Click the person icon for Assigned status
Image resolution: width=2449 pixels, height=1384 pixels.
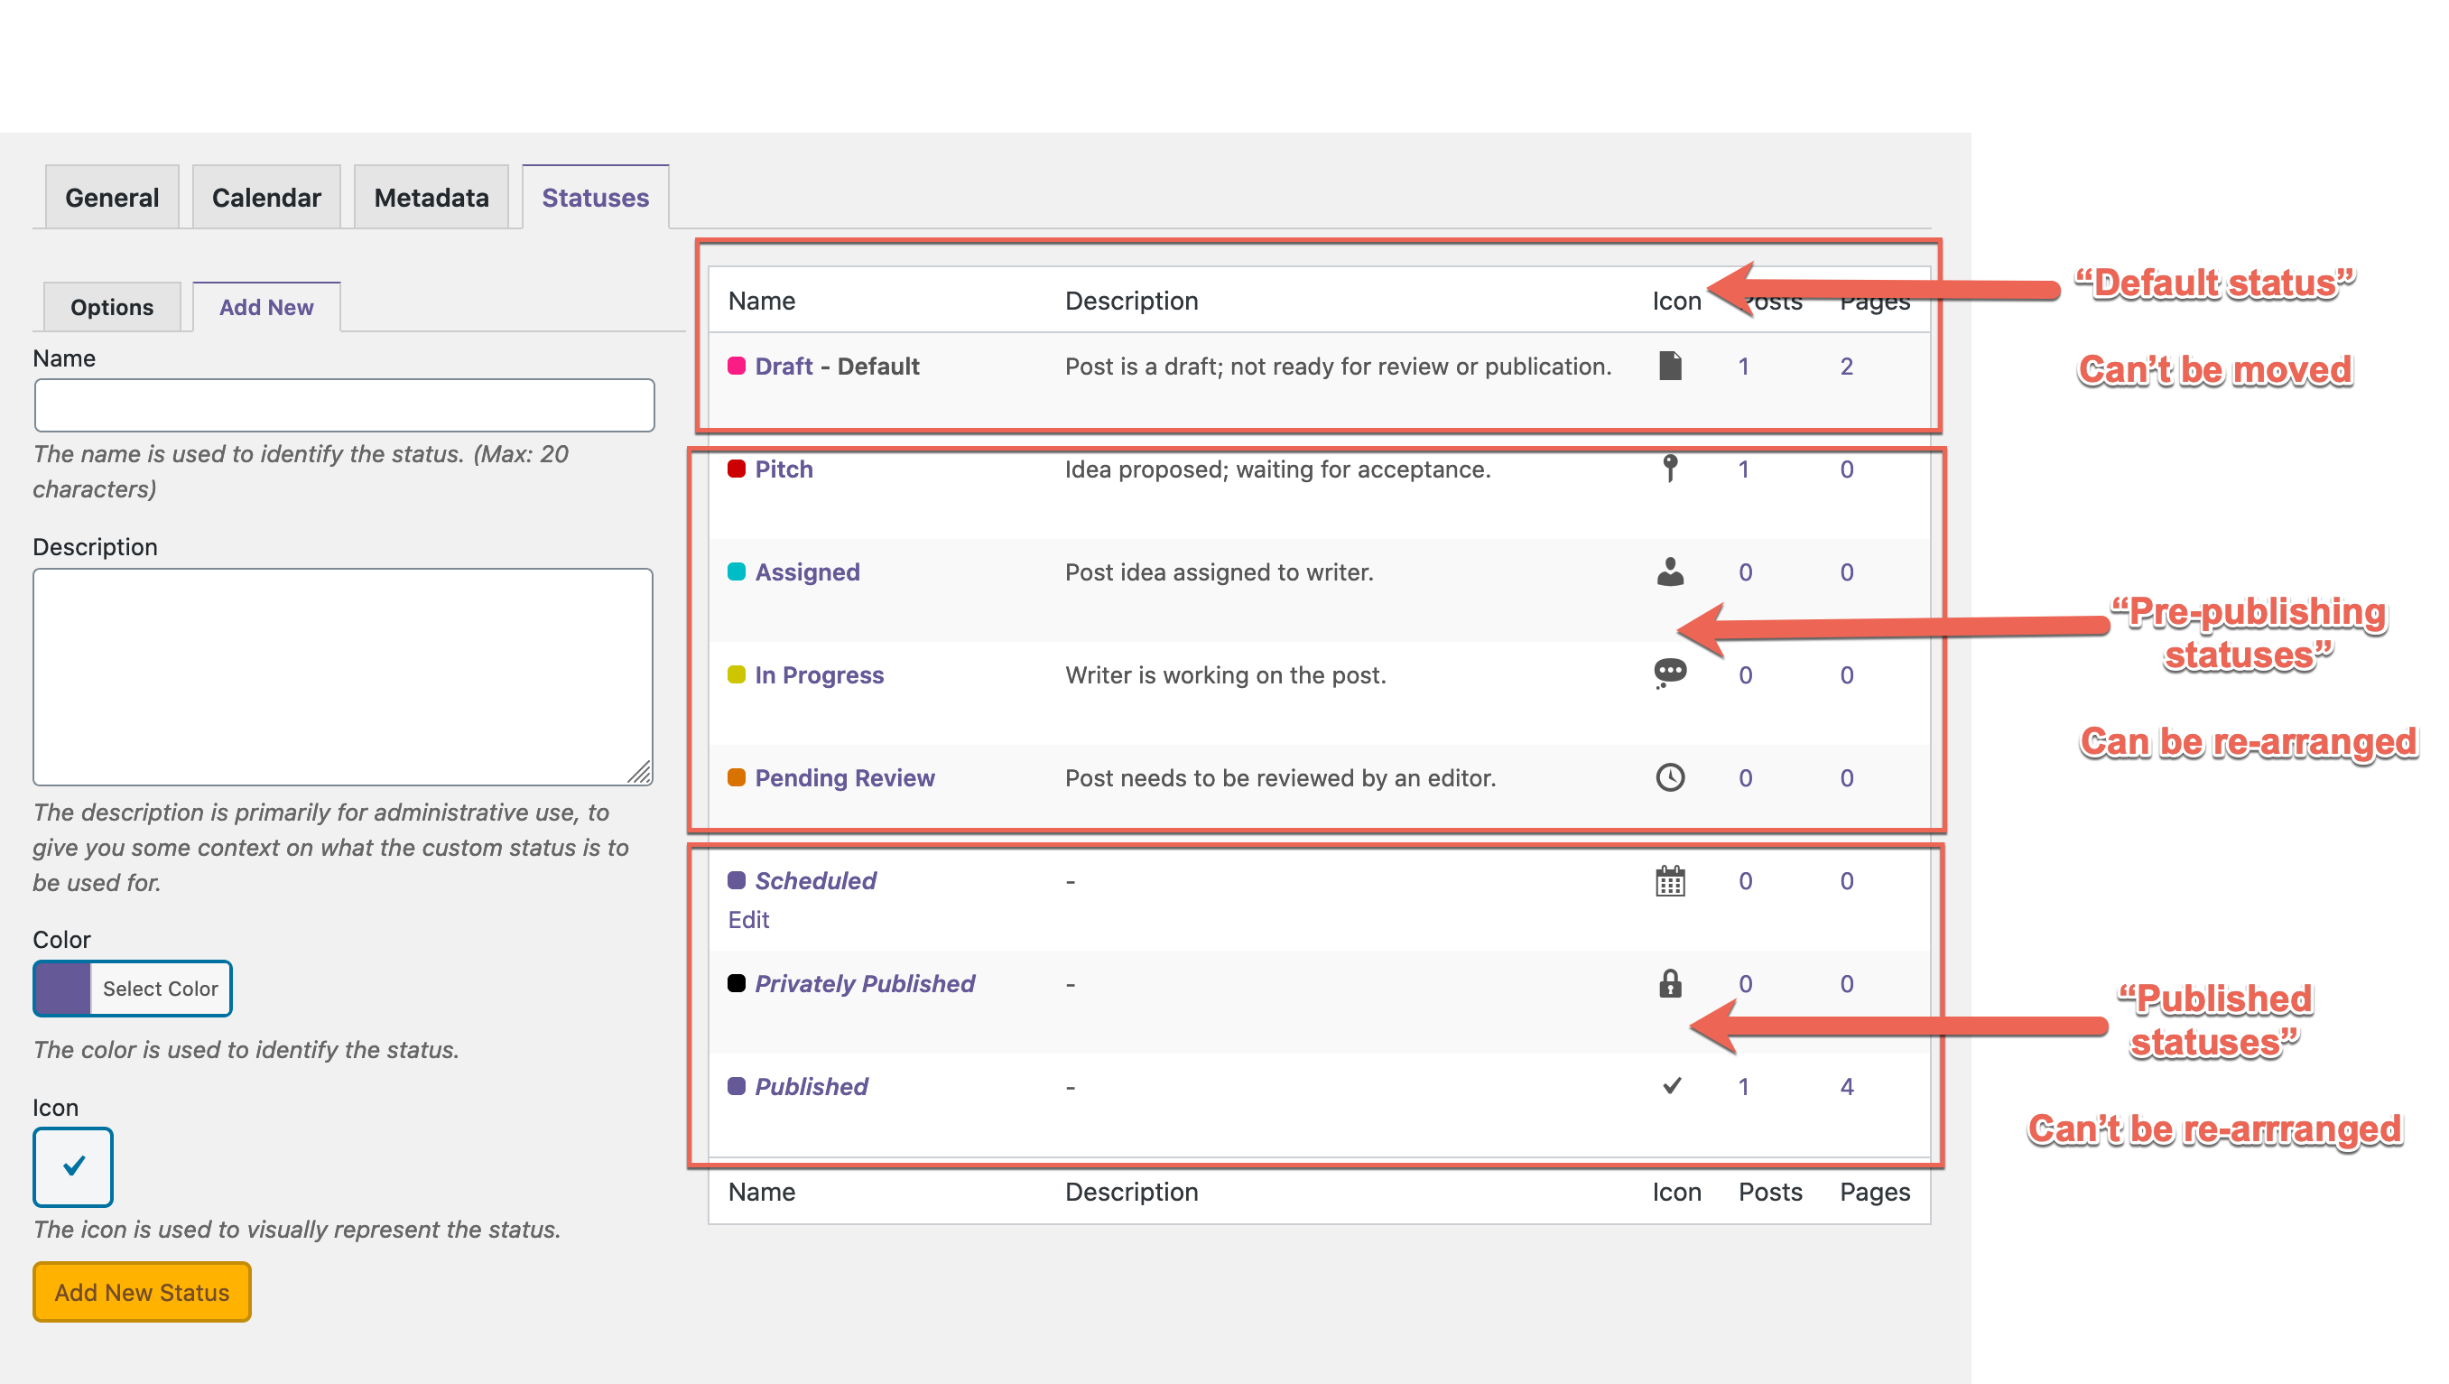coord(1669,571)
